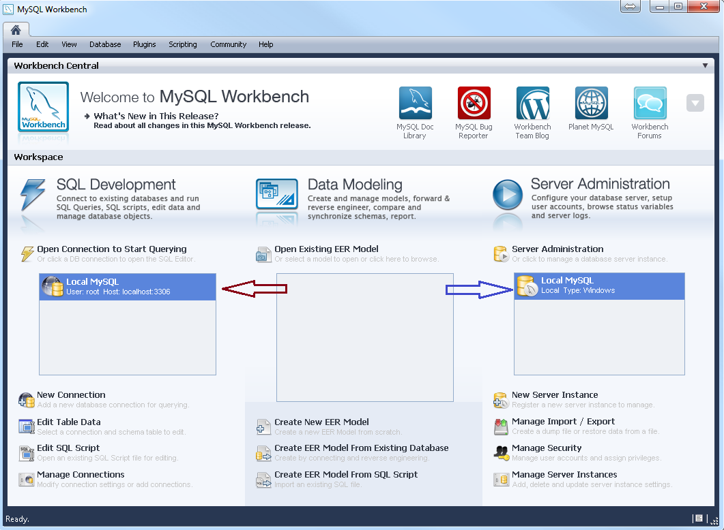Screen dimensions: 724x530
Task: Click Open Connection to Start Querying
Action: pos(112,249)
